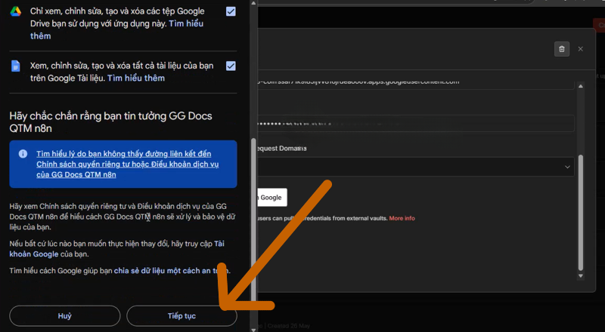This screenshot has height=332, width=605.
Task: Delete credential using trash icon in n8n dialog
Action: tap(562, 49)
